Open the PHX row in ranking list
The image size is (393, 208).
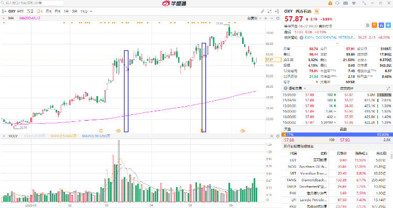tap(335, 193)
